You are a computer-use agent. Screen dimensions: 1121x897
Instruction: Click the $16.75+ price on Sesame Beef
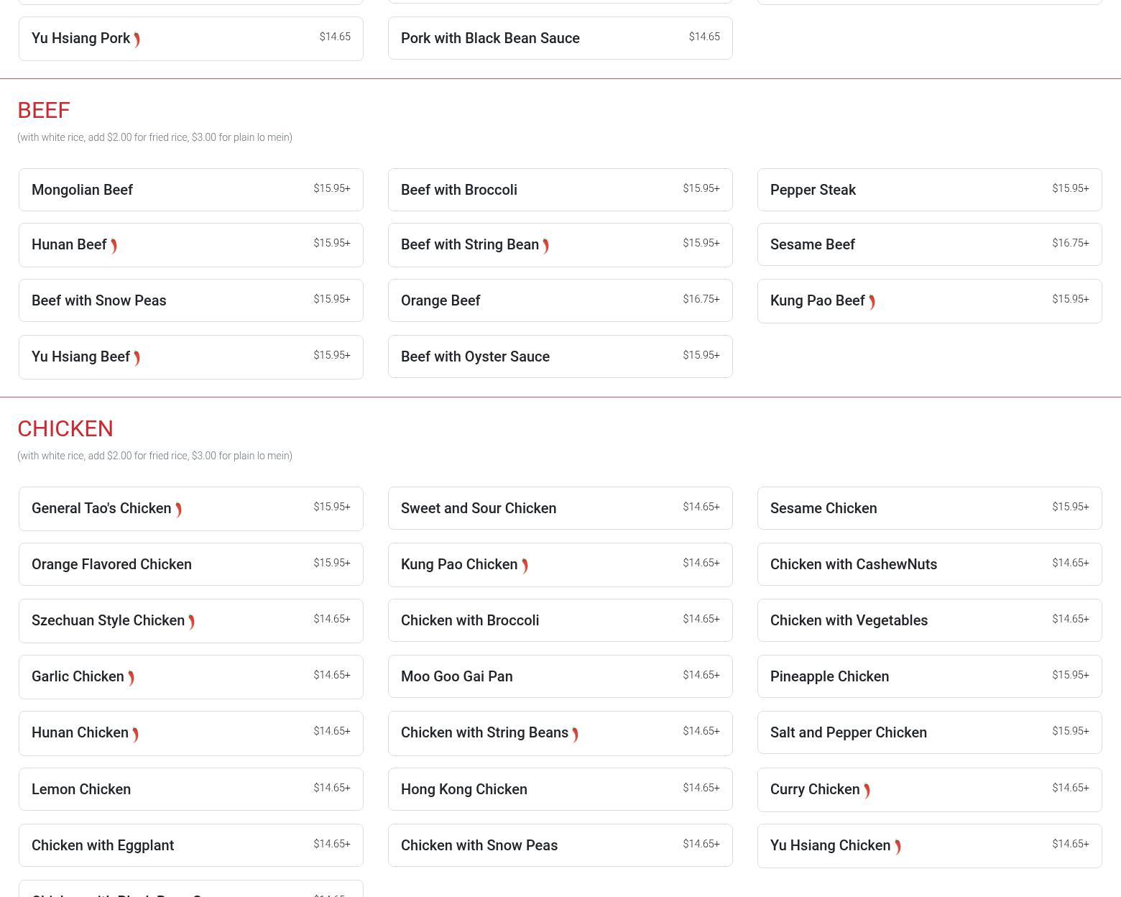(1070, 243)
